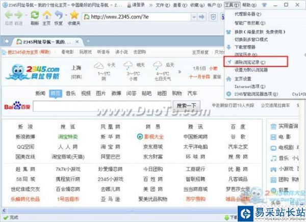Click 电视剧 sidebar icon
The height and width of the screenshot is (222, 306).
pyautogui.click(x=273, y=148)
